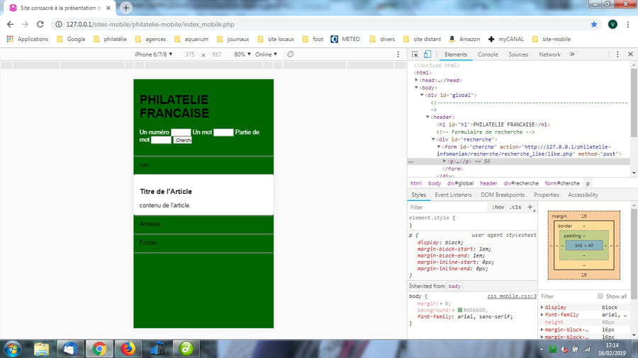The height and width of the screenshot is (358, 638).
Task: Expand the head element node
Action: point(416,81)
